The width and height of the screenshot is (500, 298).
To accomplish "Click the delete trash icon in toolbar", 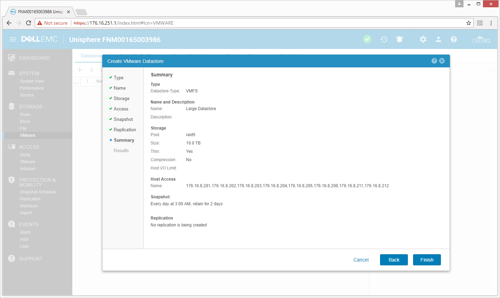I will tap(92, 70).
